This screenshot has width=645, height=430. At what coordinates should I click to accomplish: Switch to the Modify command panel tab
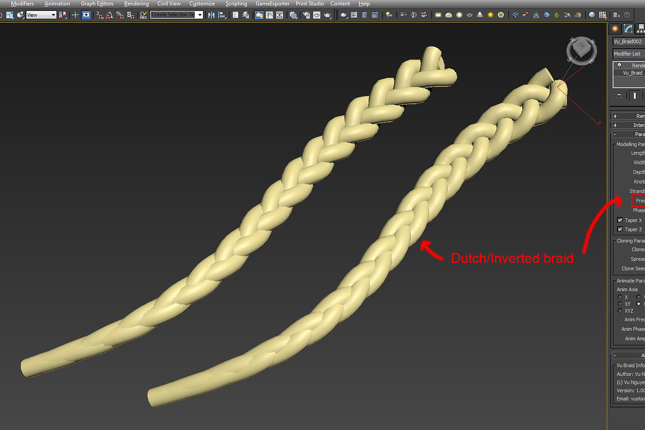[x=628, y=28]
